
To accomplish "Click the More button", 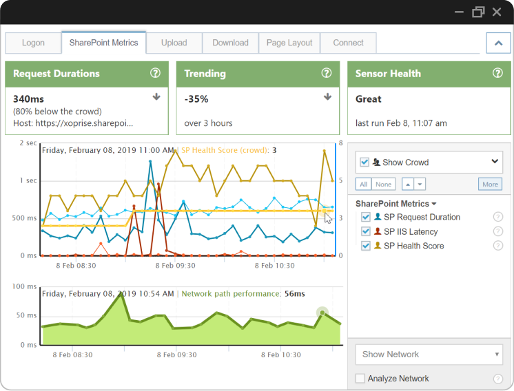I will [490, 184].
